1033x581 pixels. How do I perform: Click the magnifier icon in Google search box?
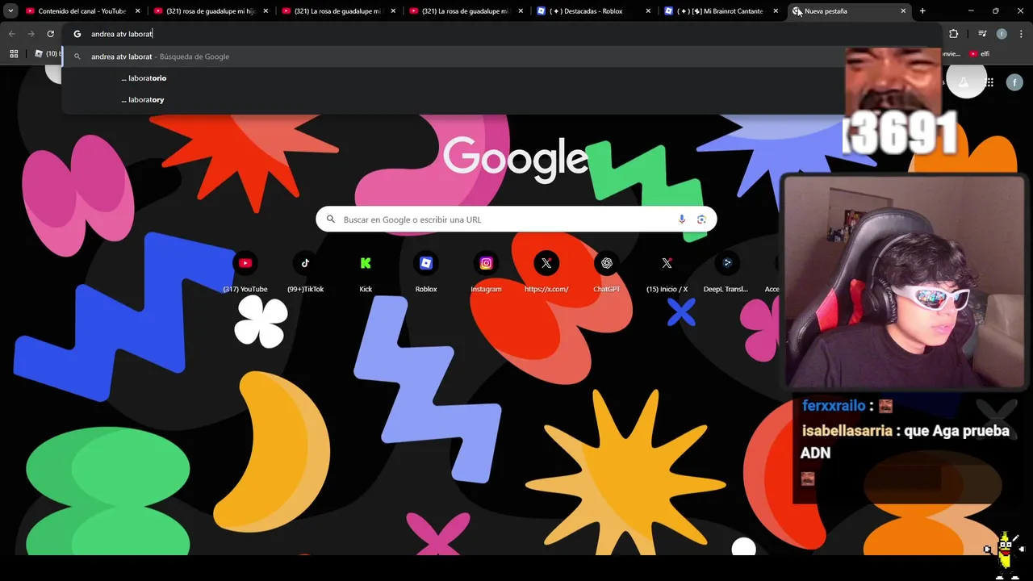coord(330,219)
